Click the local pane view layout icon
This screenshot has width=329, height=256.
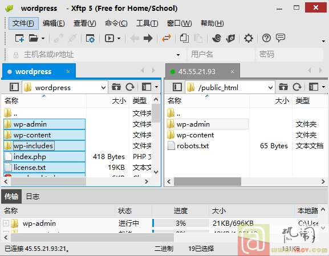point(147,87)
